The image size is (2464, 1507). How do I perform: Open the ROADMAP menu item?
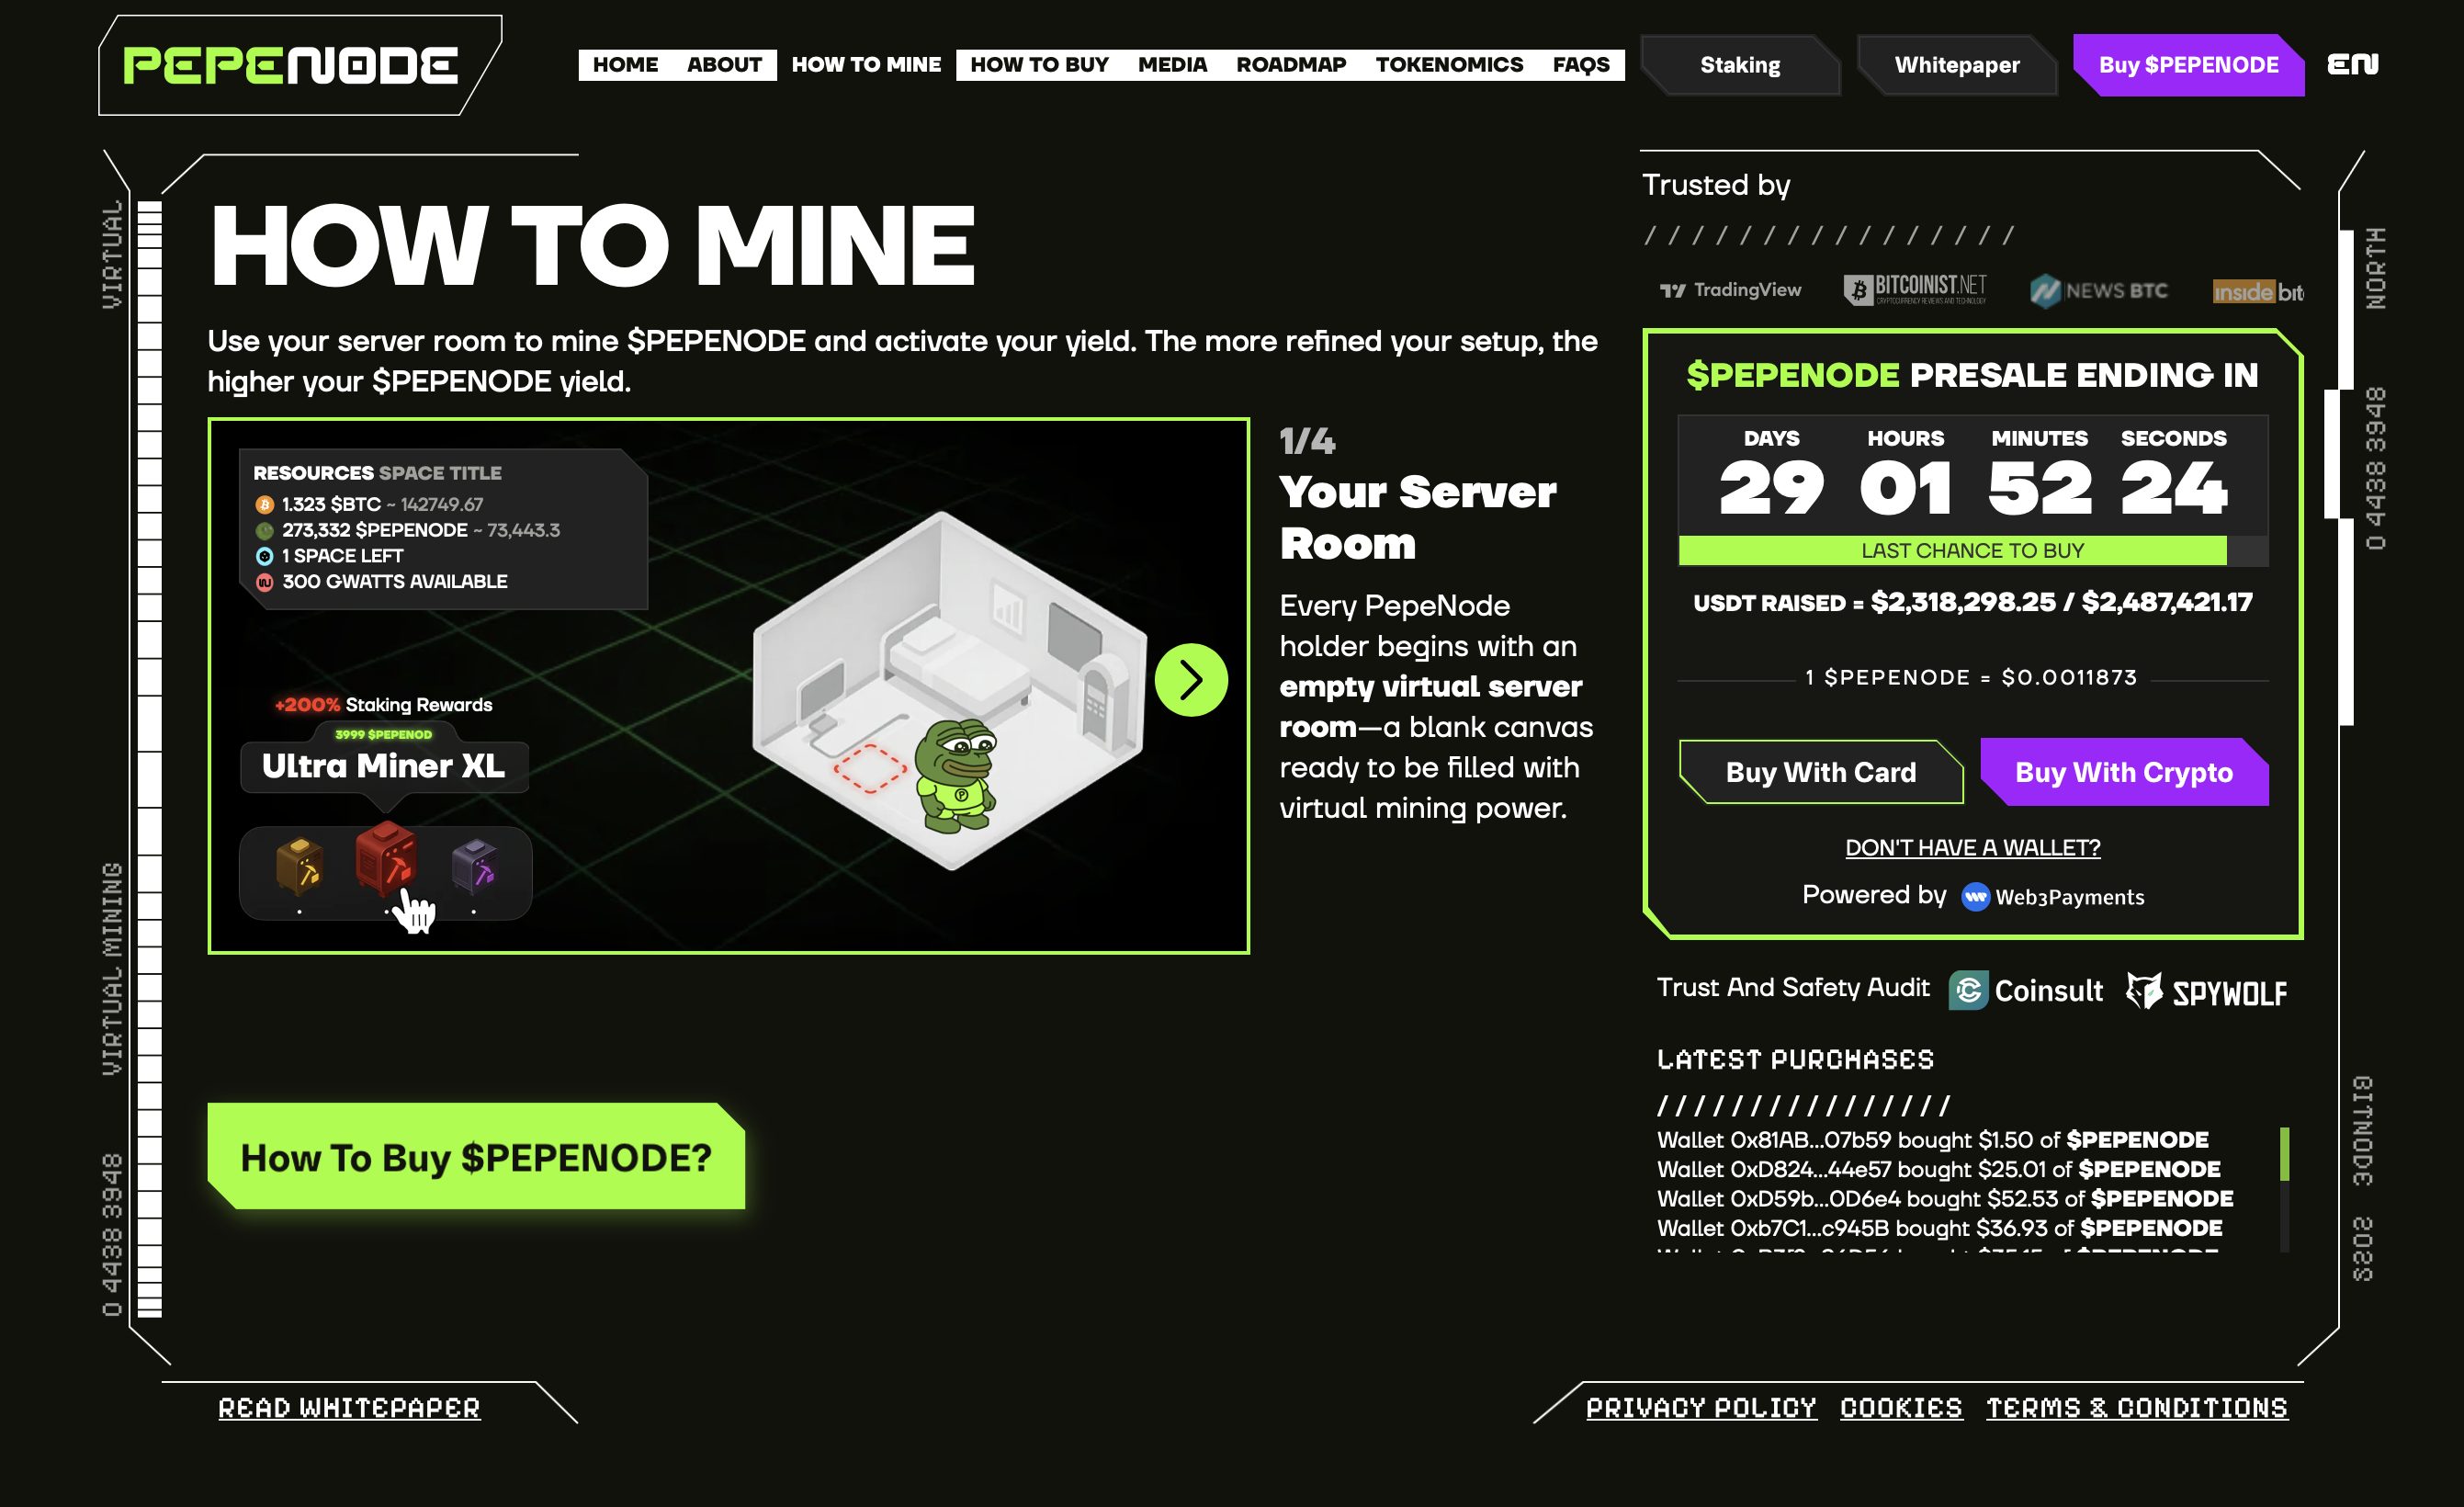click(1291, 65)
